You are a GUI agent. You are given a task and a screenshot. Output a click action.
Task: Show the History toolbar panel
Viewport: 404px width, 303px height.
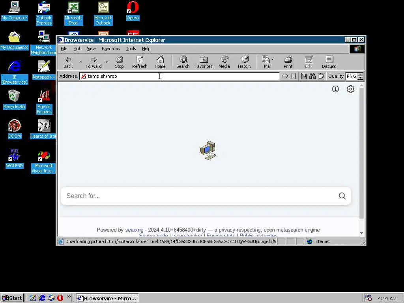pos(245,62)
